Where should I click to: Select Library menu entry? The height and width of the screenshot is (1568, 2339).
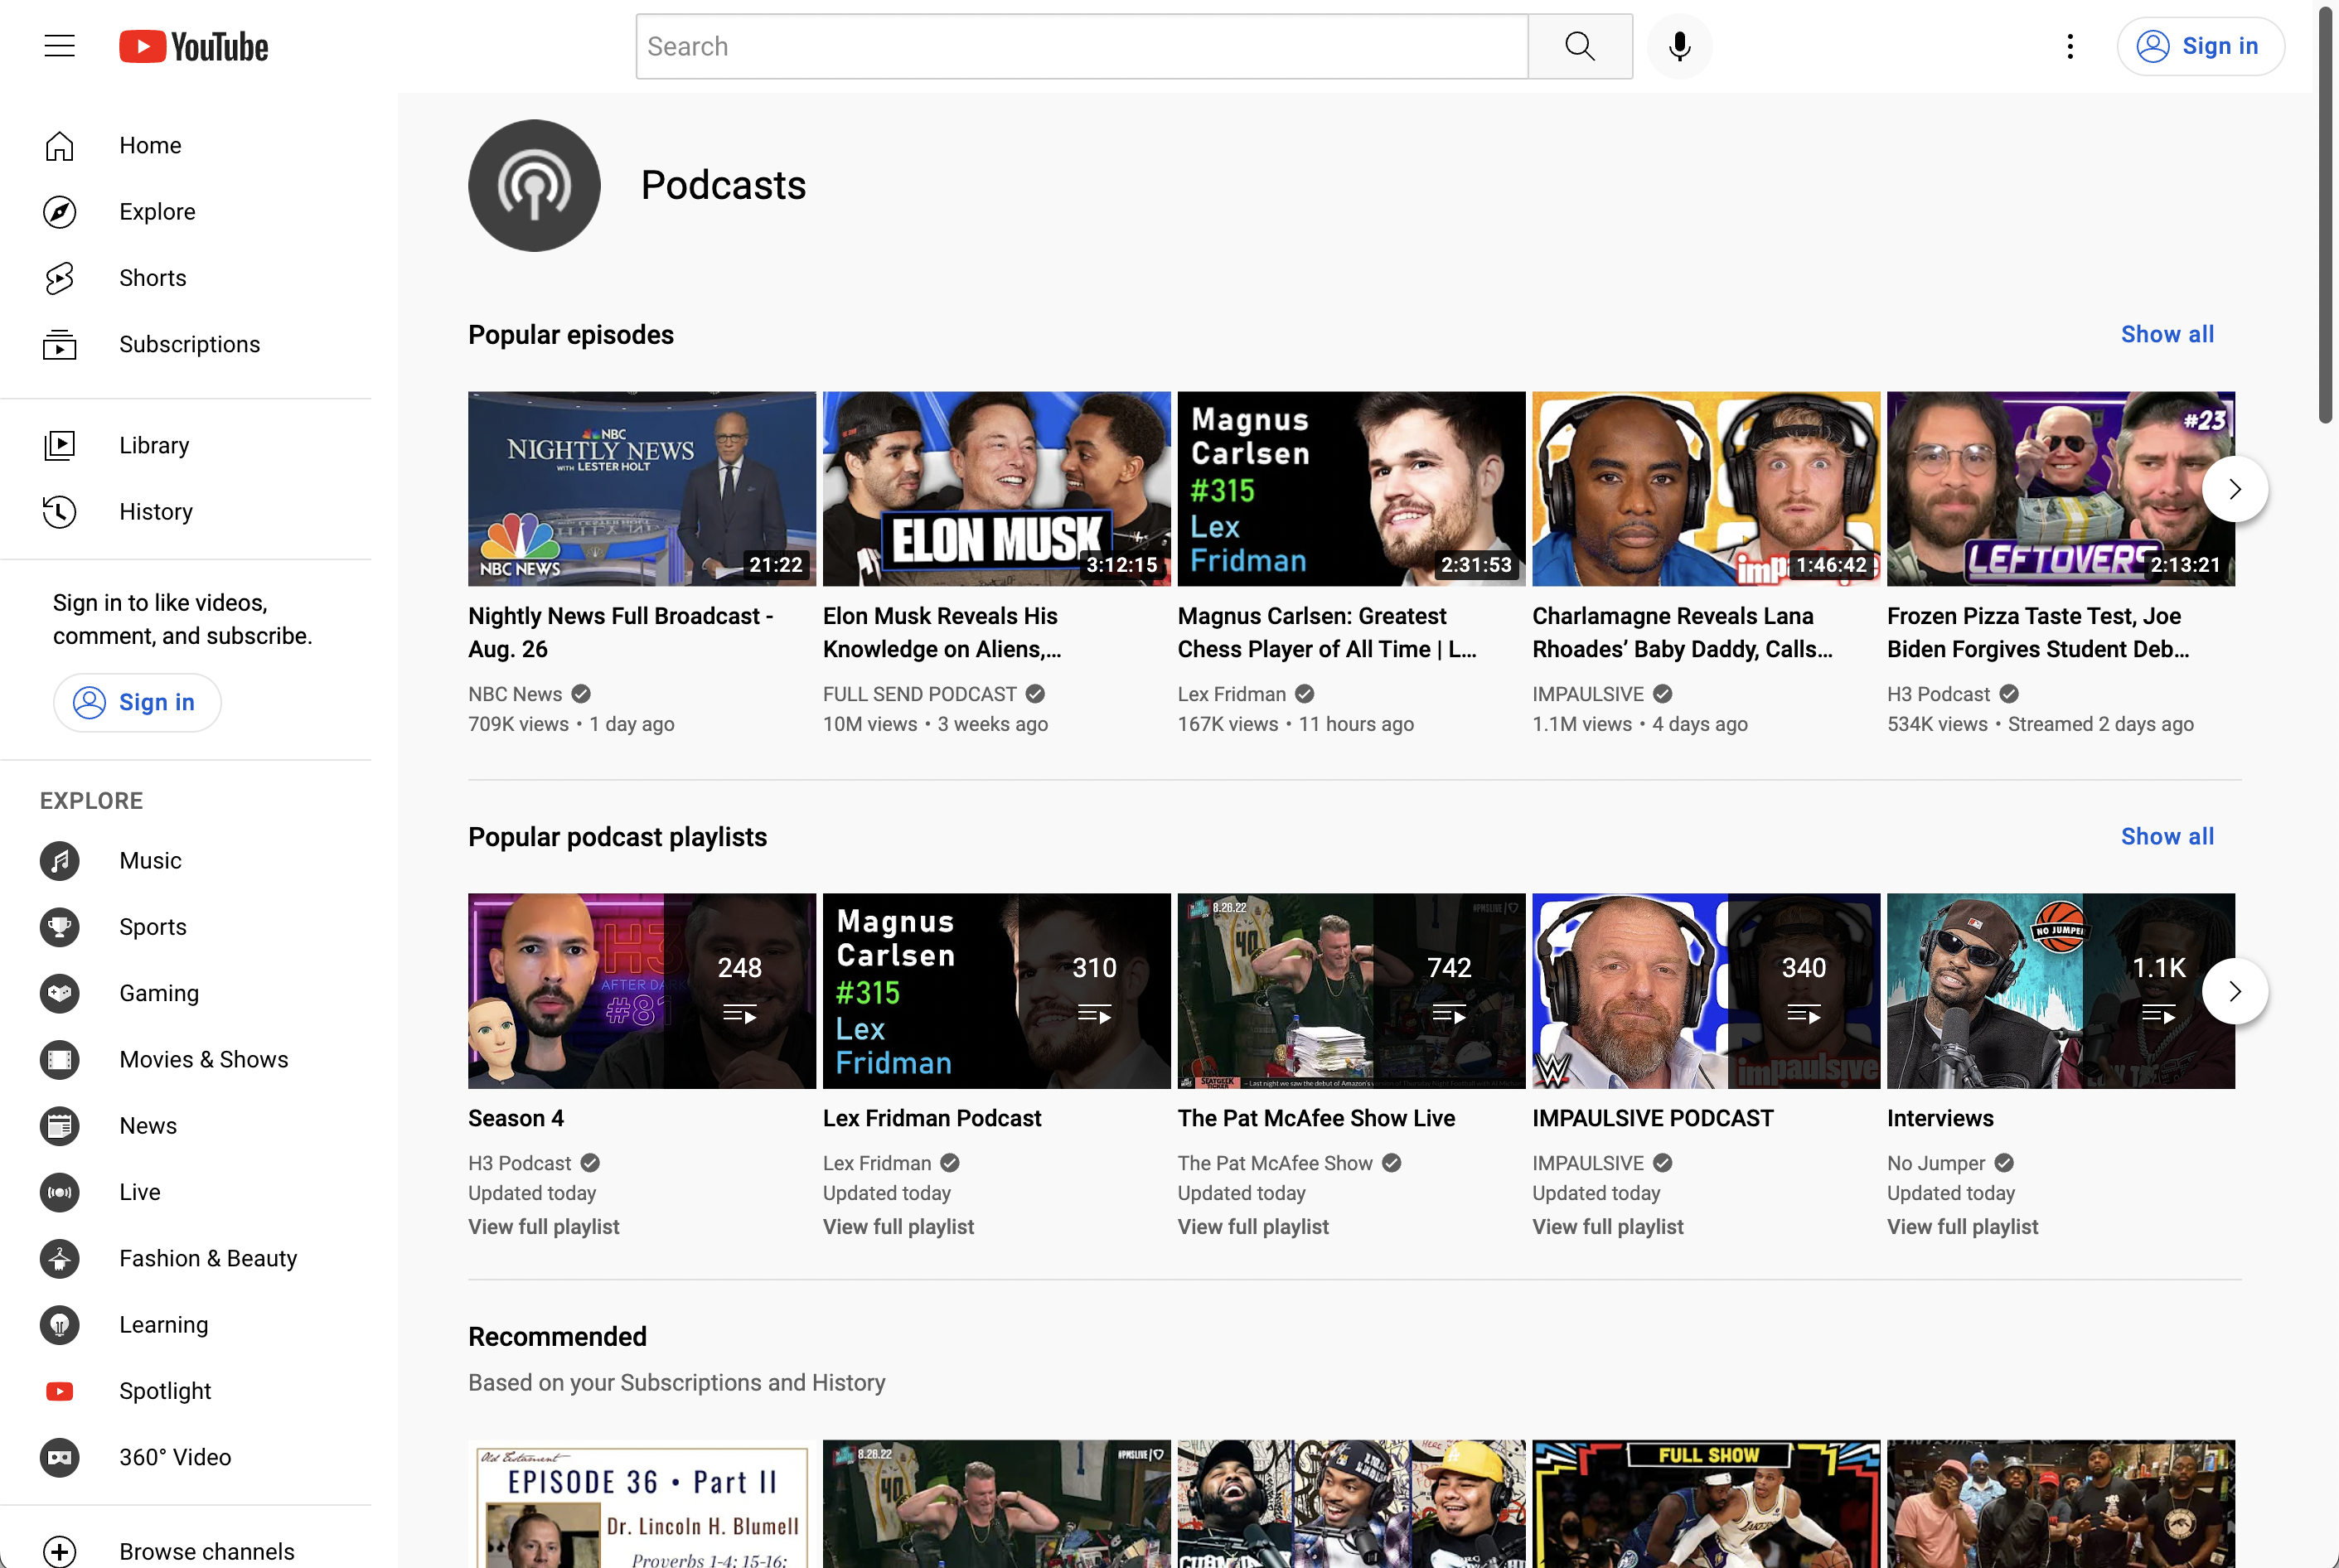click(x=186, y=445)
